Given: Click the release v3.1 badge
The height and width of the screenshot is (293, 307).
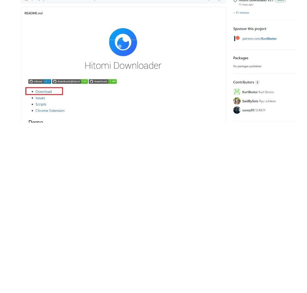Looking at the screenshot, I should tap(40, 81).
